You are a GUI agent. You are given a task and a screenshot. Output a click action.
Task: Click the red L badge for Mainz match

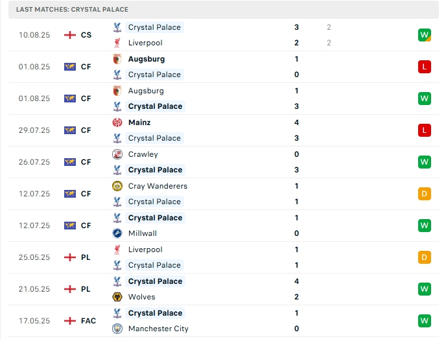[425, 130]
